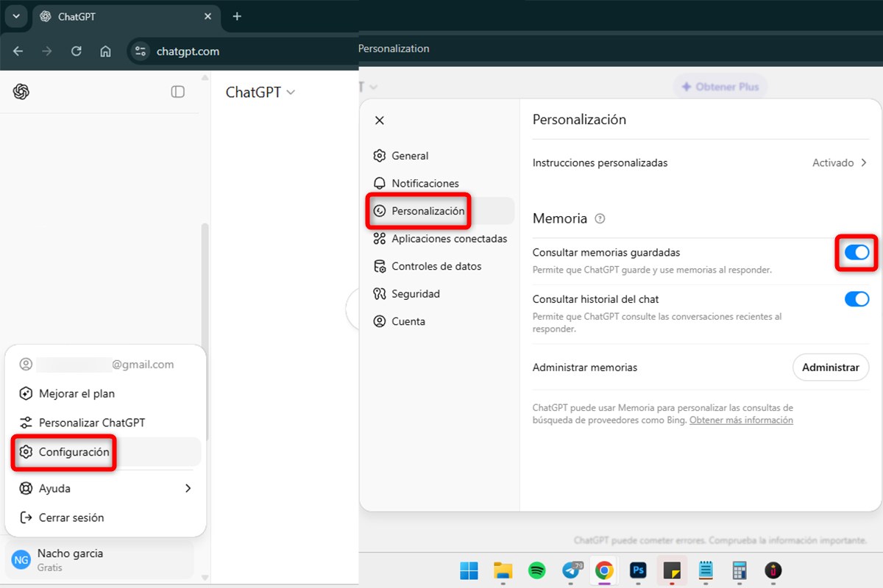The image size is (883, 588).
Task: Close the ChatGPT browser tab
Action: tap(208, 16)
